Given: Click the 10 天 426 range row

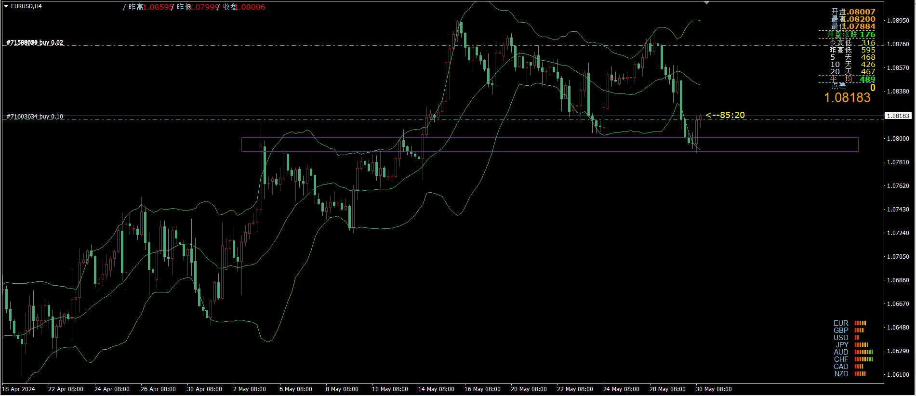Looking at the screenshot, I should click(852, 65).
